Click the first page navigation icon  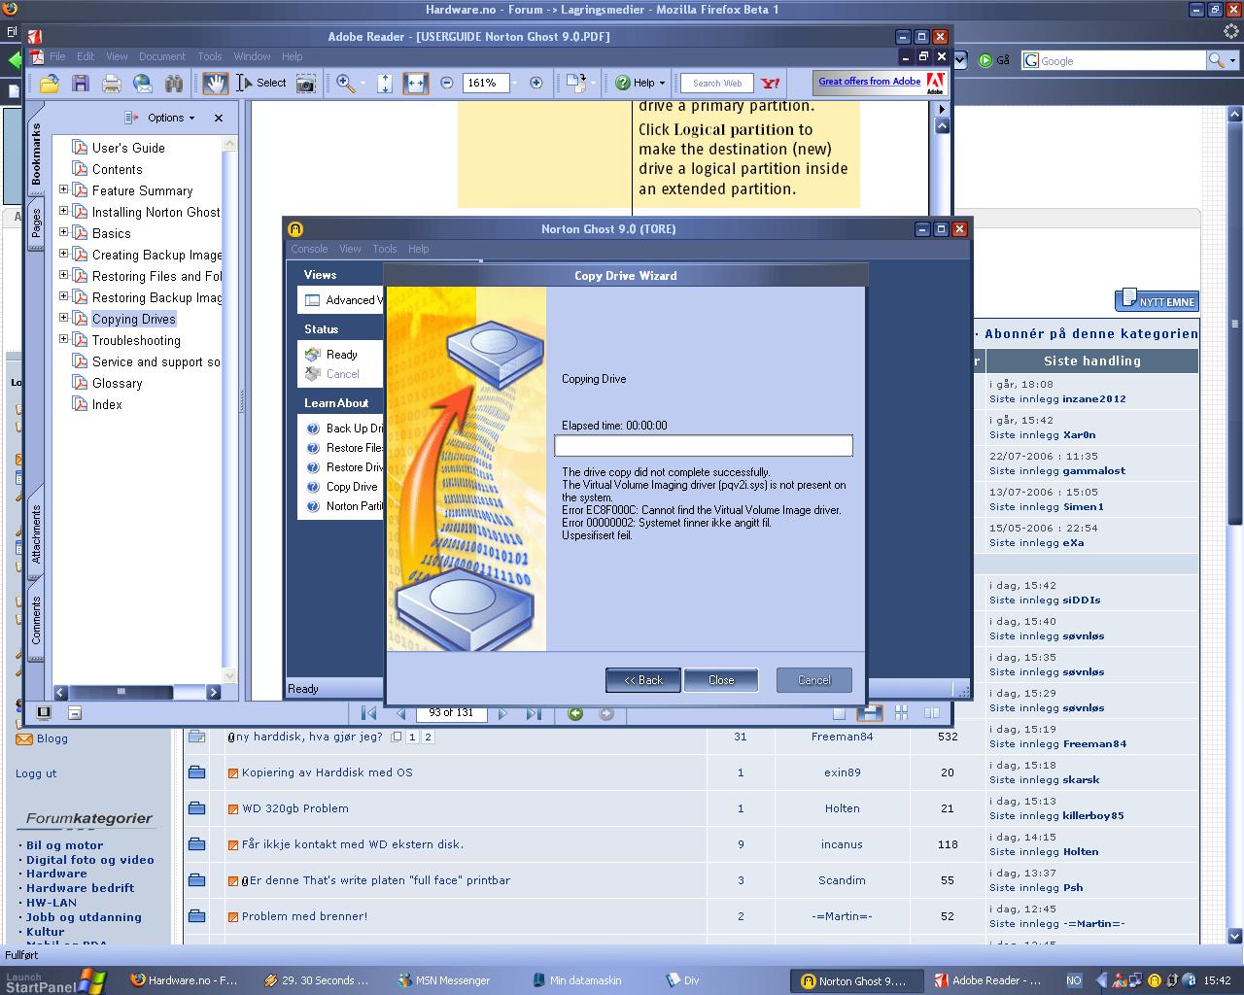tap(368, 713)
